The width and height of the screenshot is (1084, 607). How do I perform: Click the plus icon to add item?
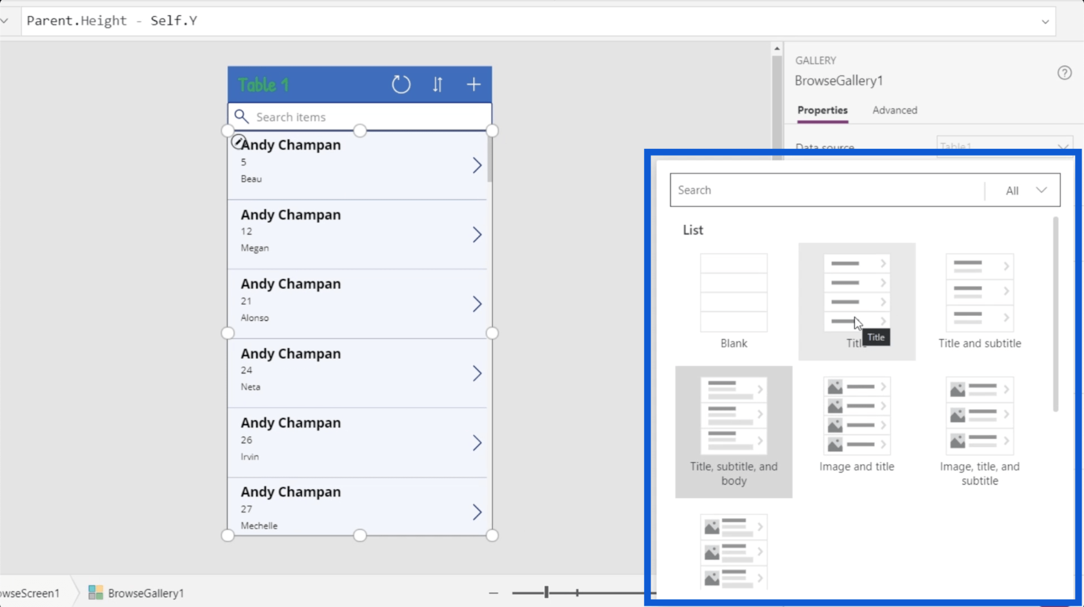(474, 84)
